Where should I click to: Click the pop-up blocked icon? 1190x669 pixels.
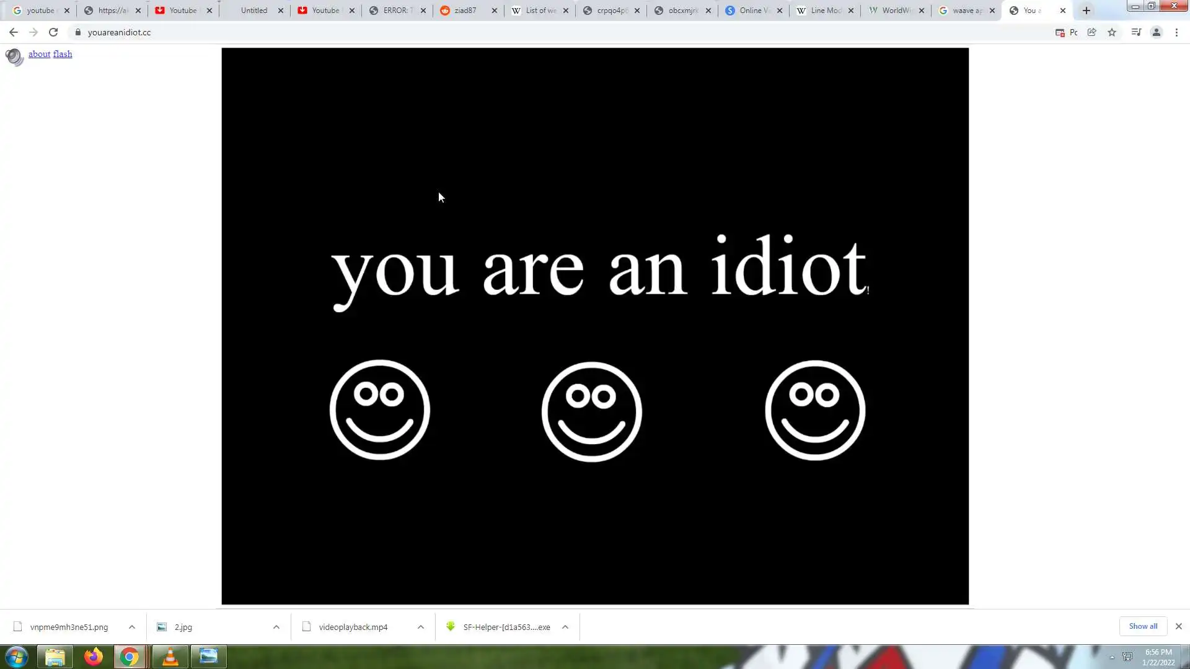tap(1060, 33)
